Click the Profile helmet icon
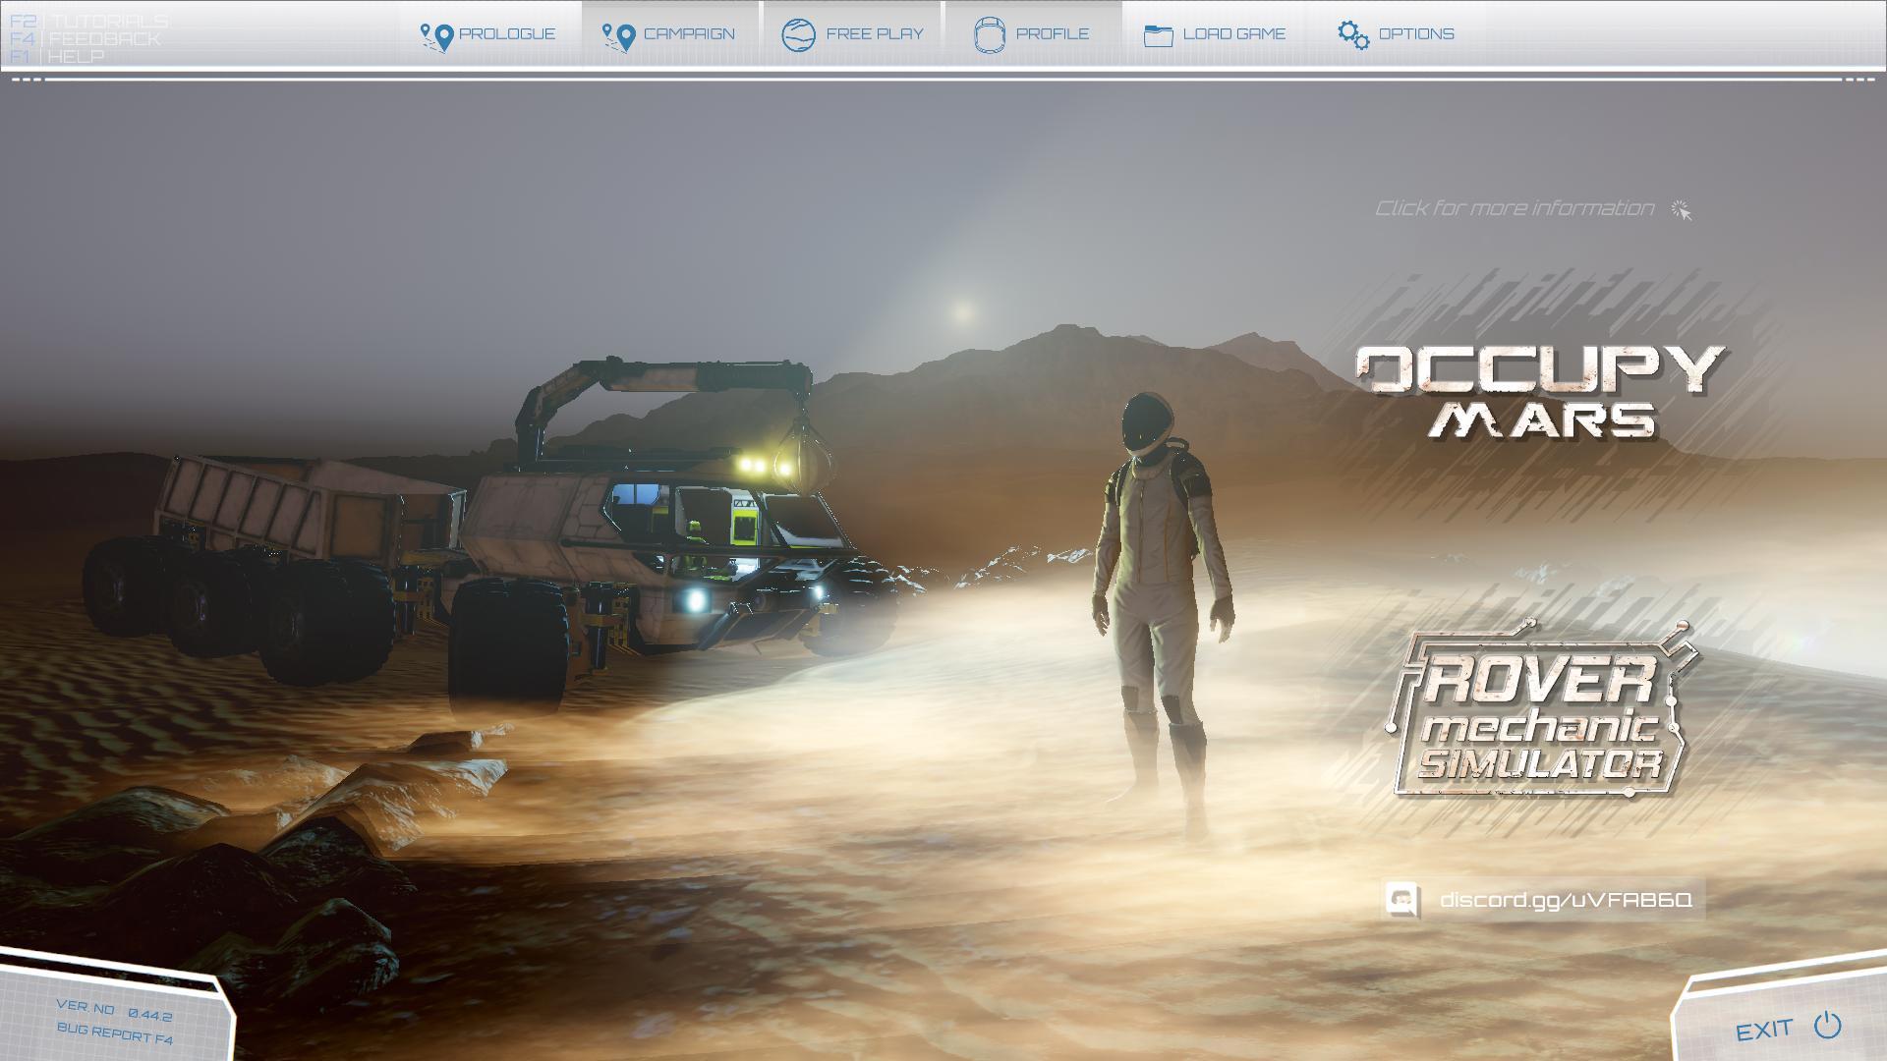1887x1061 pixels. click(990, 35)
